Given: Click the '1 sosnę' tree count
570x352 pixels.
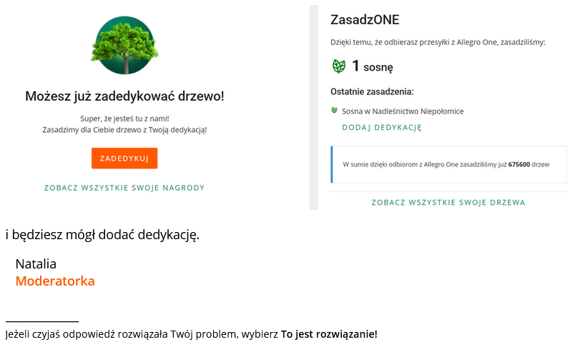Looking at the screenshot, I should (x=373, y=67).
